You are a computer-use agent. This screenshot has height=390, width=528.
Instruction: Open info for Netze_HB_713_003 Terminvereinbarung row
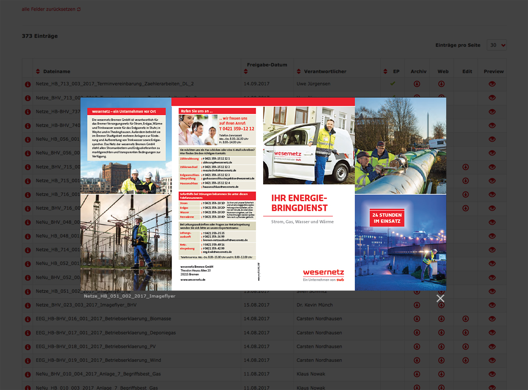27,84
